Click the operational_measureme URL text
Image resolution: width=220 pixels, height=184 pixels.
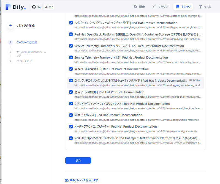point(138,97)
